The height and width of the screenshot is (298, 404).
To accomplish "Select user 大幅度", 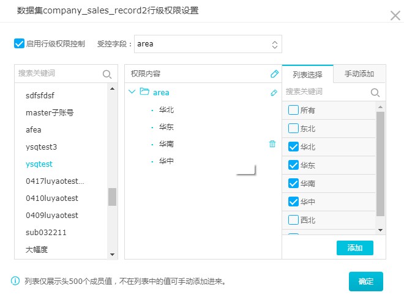I will [x=37, y=249].
